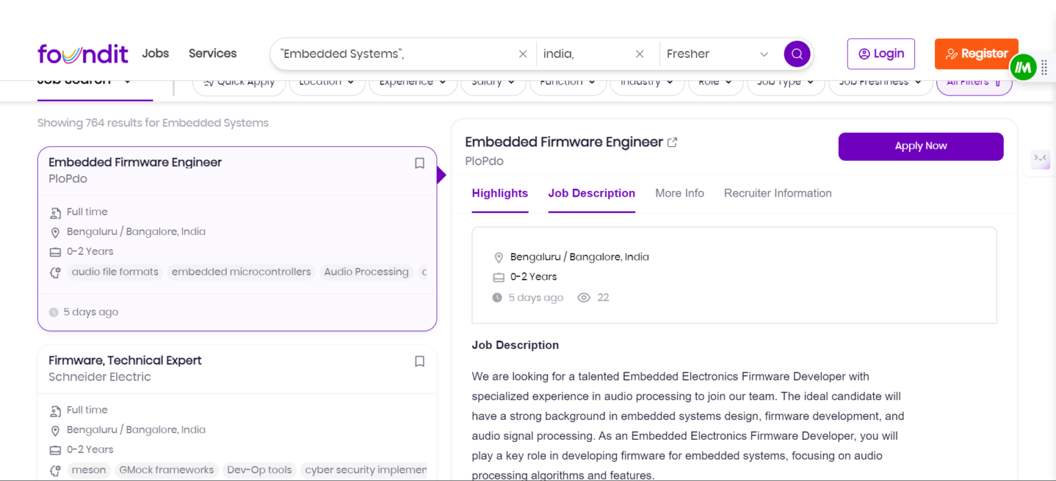Image resolution: width=1056 pixels, height=481 pixels.
Task: Expand the Fresher experience dropdown
Action: [763, 54]
